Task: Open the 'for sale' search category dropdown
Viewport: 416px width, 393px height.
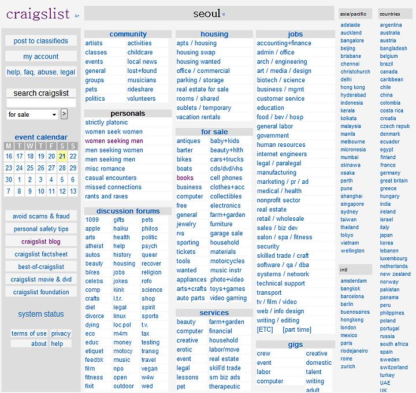Action: [32, 114]
